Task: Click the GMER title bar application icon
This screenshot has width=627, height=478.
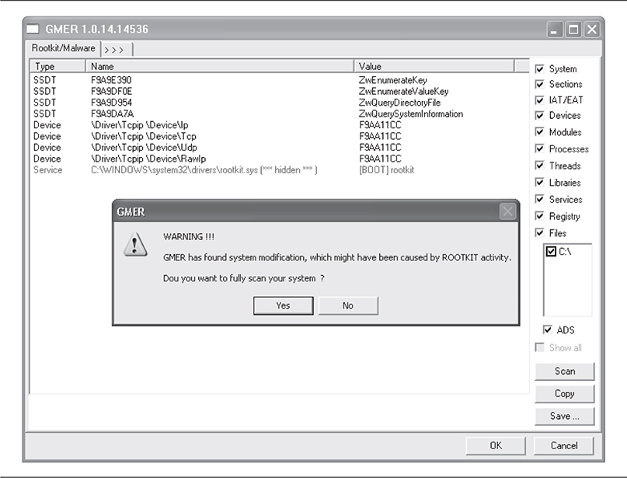Action: point(33,30)
